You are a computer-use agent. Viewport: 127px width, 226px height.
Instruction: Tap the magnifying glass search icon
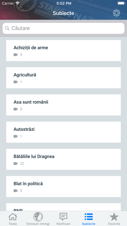pos(7,28)
